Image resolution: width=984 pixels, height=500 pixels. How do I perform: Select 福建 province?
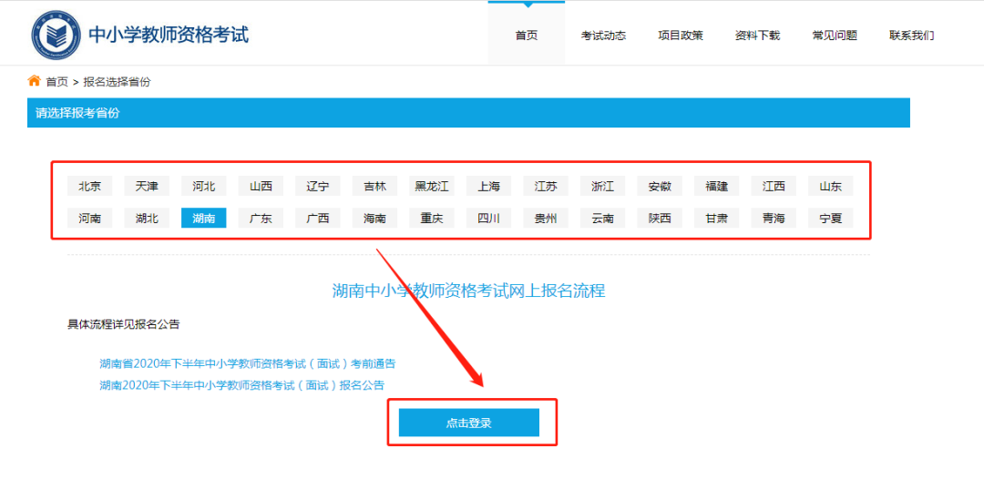(717, 186)
